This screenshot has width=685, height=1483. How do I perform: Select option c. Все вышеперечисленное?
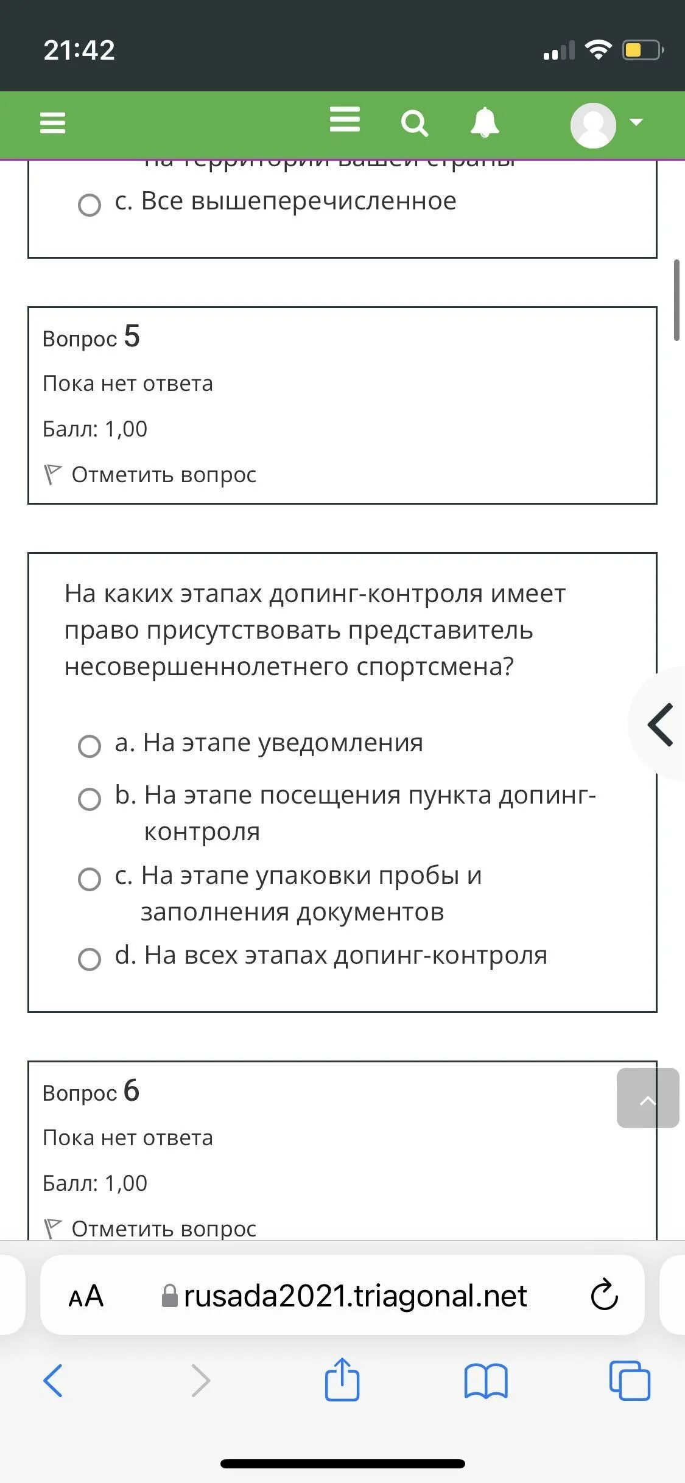tap(90, 205)
